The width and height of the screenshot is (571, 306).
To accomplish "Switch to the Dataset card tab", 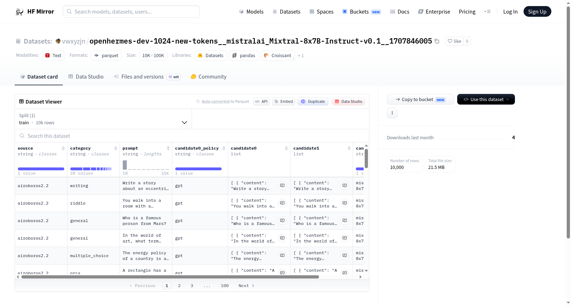I will pos(39,76).
